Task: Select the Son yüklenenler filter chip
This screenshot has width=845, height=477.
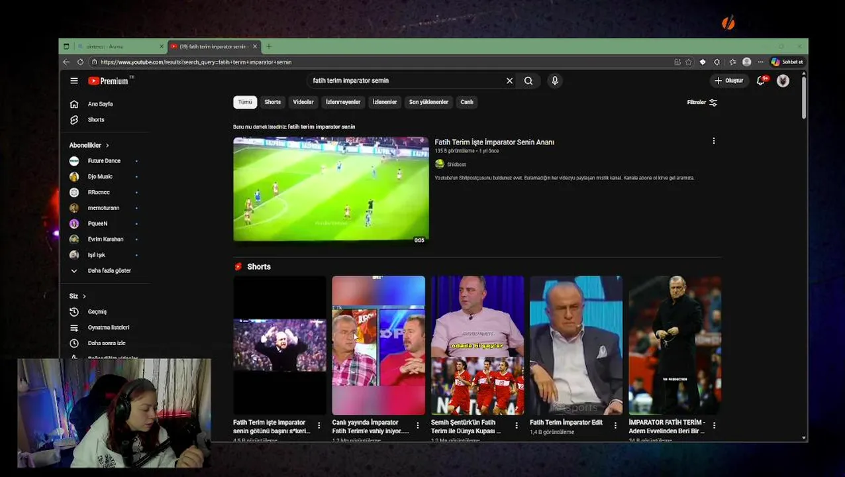Action: click(x=428, y=102)
